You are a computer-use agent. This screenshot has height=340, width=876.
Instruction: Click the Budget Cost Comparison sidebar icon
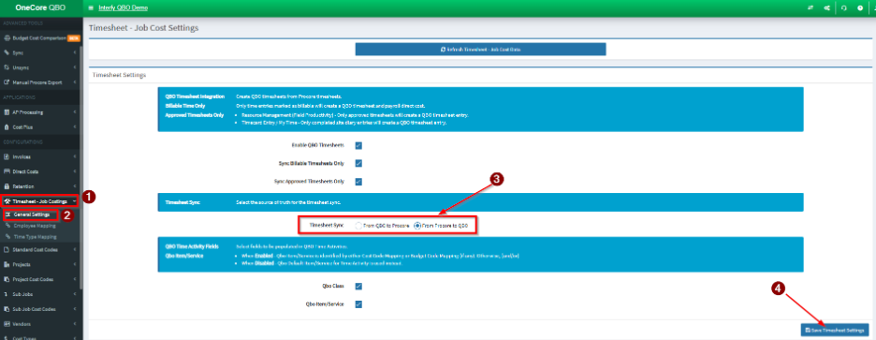tap(7, 38)
